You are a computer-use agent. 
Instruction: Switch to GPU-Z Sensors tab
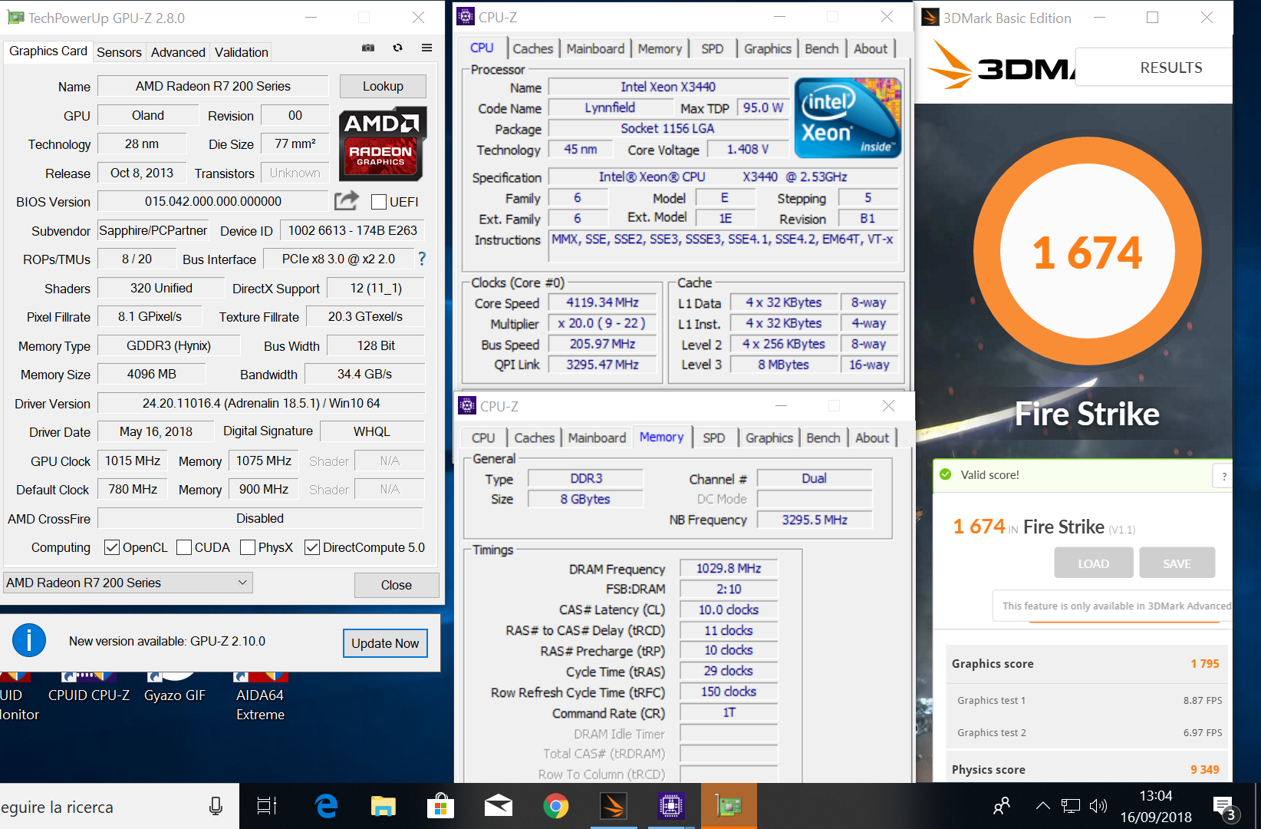[119, 52]
